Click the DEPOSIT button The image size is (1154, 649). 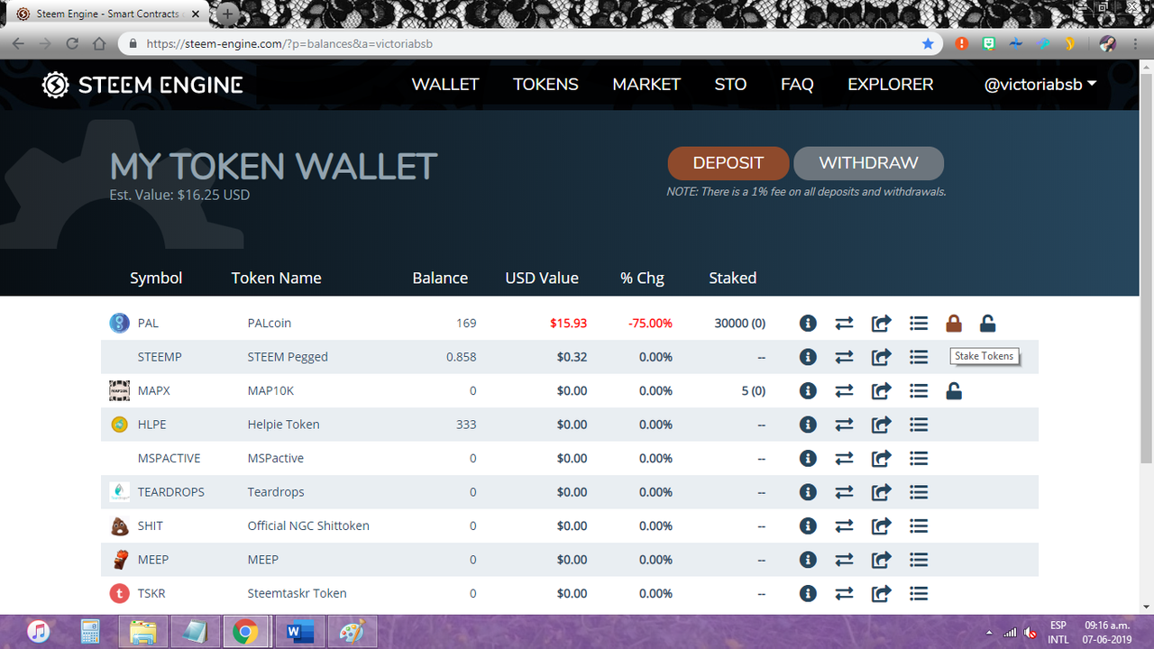[x=728, y=163]
